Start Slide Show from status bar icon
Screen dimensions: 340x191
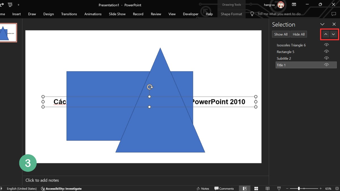pos(279,188)
